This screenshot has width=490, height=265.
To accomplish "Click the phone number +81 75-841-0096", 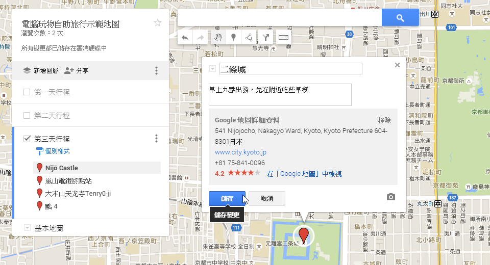I will (x=240, y=163).
